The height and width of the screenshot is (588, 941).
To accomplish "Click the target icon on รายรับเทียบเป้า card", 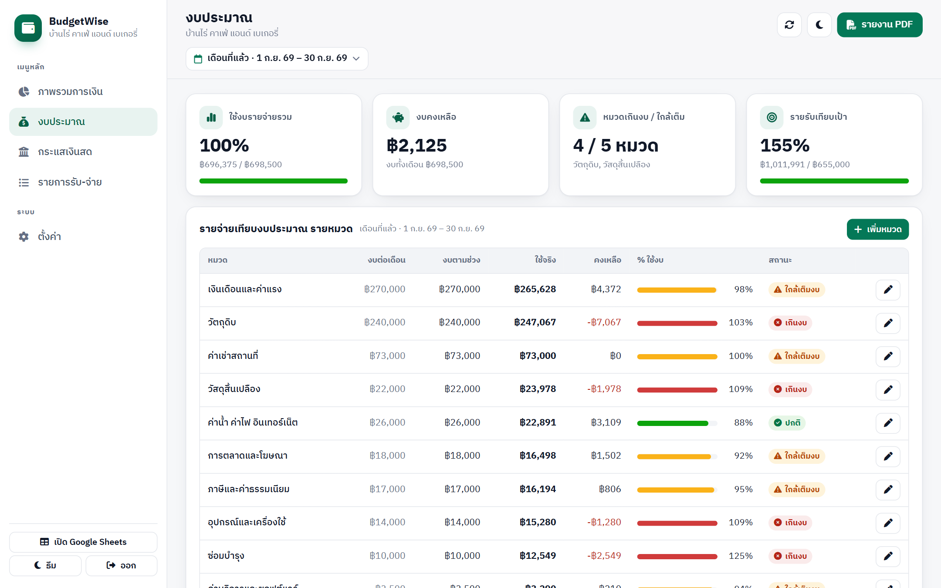I will 772,118.
